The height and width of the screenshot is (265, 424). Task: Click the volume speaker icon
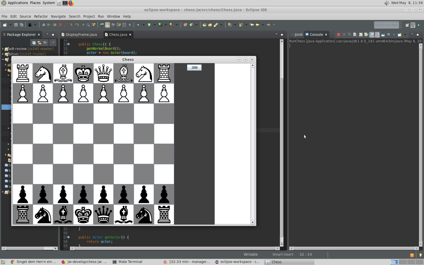387,3
